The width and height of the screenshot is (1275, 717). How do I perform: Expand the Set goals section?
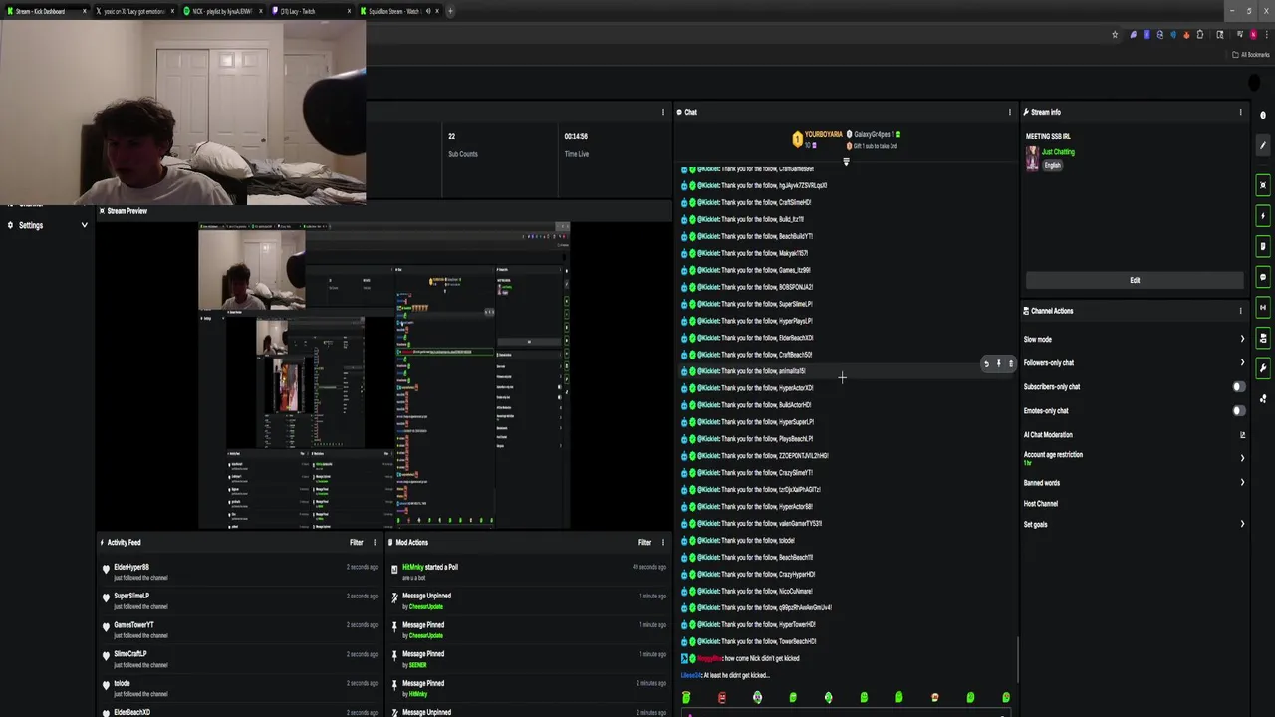click(1242, 524)
